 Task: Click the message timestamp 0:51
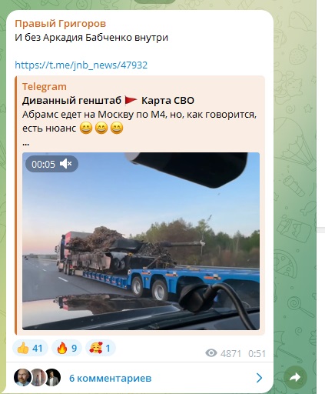(x=257, y=353)
